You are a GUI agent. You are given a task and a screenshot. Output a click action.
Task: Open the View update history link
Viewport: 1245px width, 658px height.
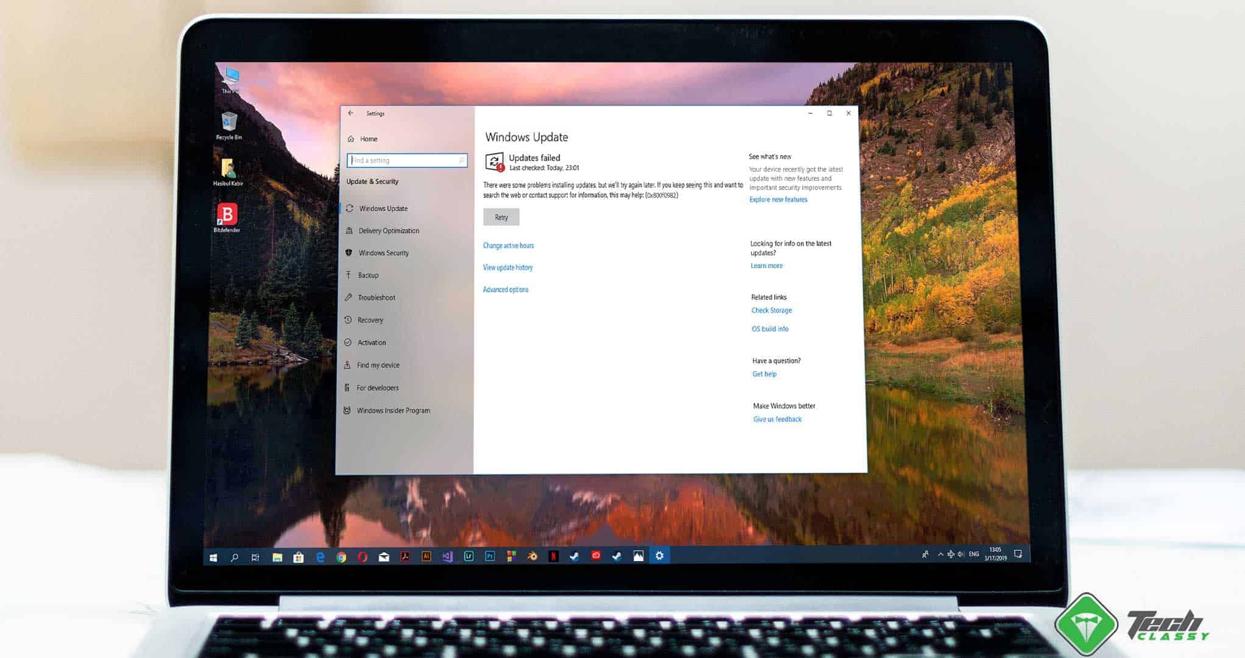[508, 267]
